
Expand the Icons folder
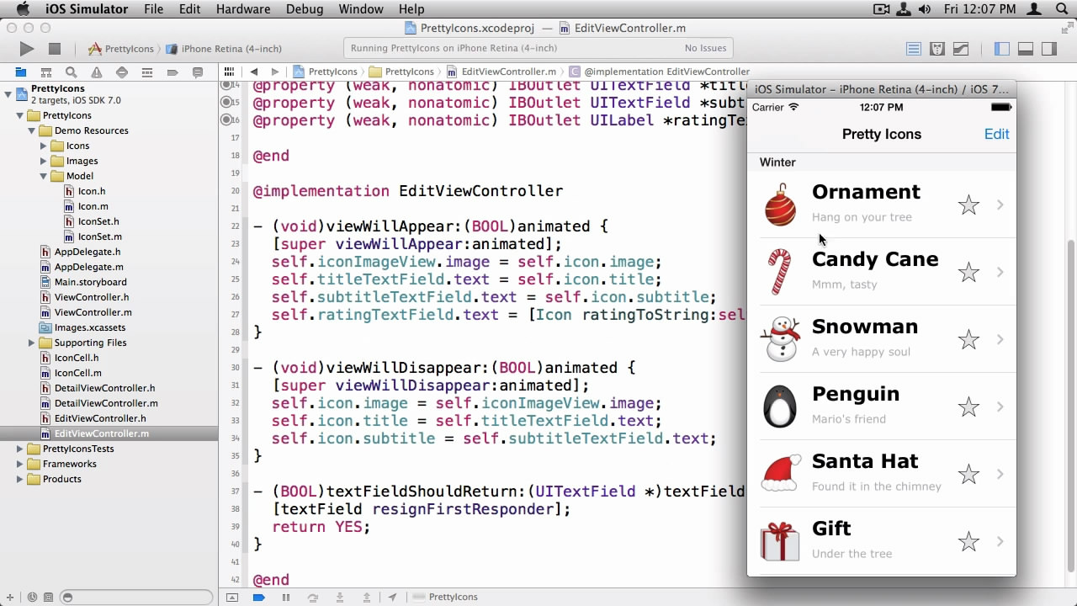[43, 146]
